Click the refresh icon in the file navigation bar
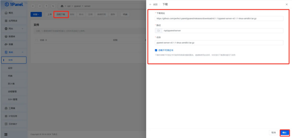292x138 pixels. (x=53, y=6)
